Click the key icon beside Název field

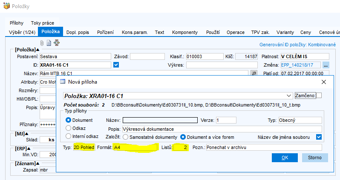pos(254,73)
